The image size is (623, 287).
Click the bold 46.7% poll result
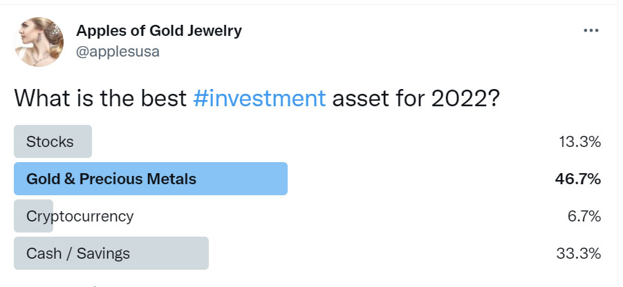pos(577,179)
